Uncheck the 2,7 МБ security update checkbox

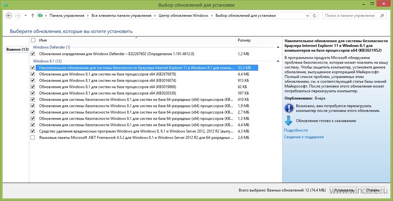coord(33,112)
